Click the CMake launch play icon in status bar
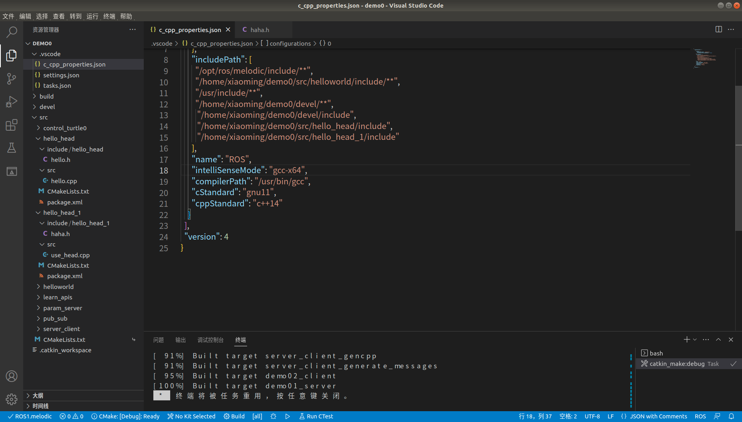The width and height of the screenshot is (742, 422). pos(288,416)
